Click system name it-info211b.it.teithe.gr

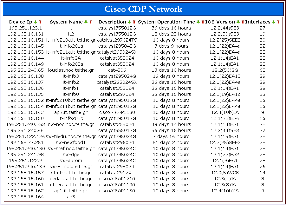[71, 106]
